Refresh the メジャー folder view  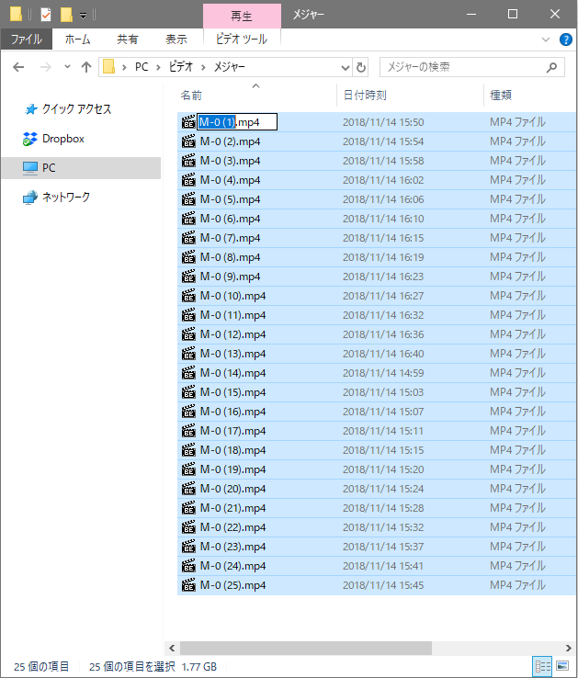click(x=361, y=67)
